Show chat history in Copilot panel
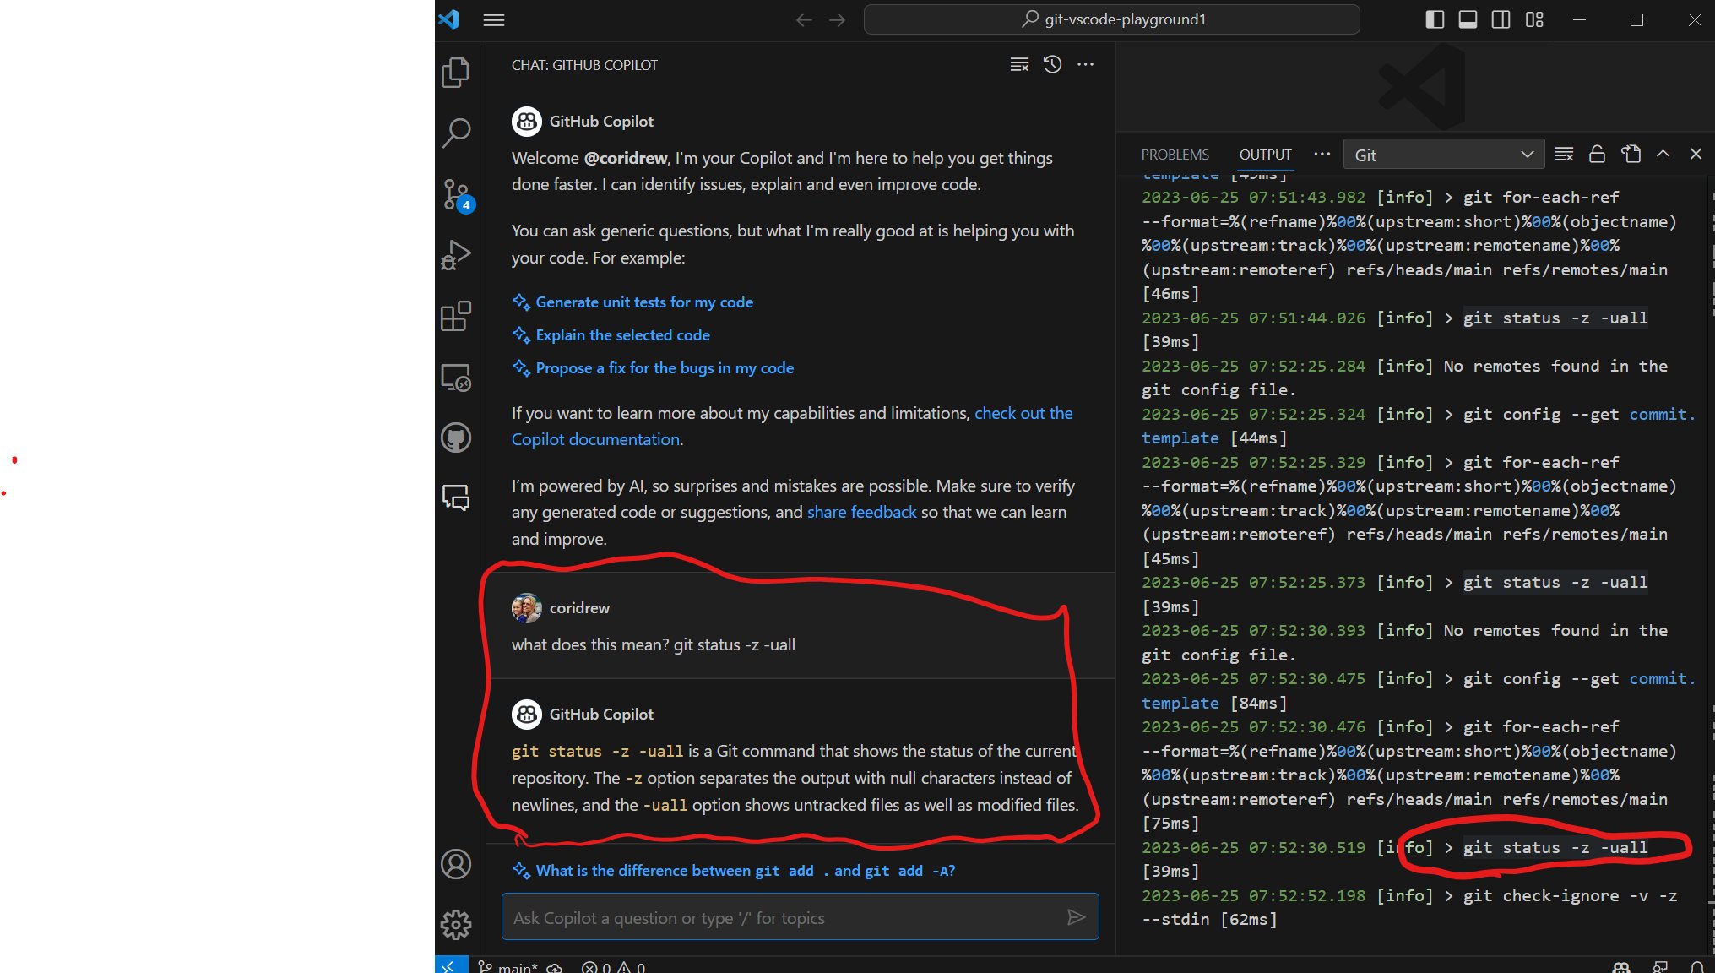Image resolution: width=1715 pixels, height=973 pixels. point(1052,65)
